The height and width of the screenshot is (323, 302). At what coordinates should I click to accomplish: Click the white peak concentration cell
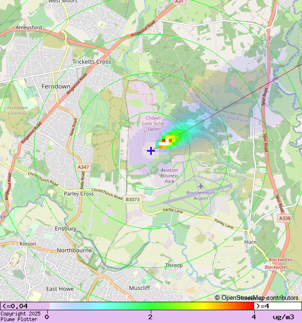165,144
